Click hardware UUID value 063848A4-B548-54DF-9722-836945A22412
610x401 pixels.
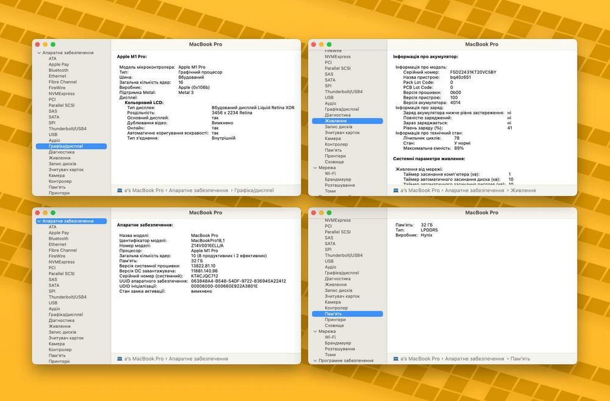(x=239, y=281)
